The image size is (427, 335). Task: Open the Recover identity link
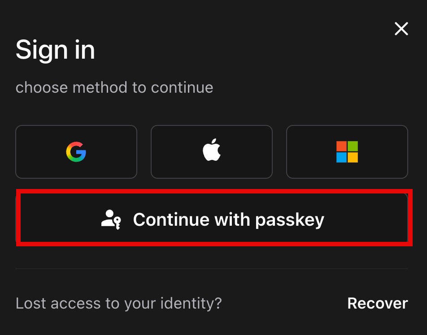378,303
